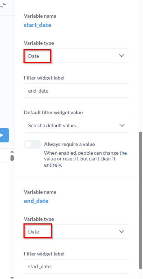Run the query with the blue play button
The height and width of the screenshot is (279, 143).
[x=4, y=135]
